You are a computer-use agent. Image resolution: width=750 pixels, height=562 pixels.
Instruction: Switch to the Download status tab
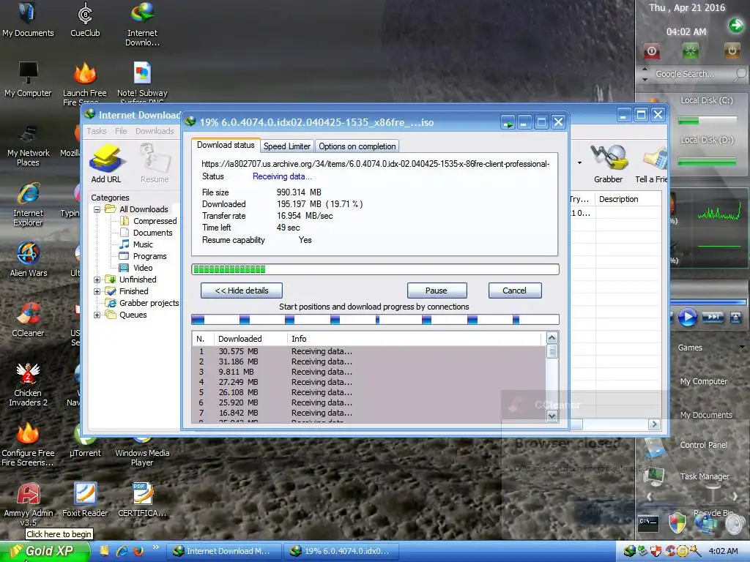[x=226, y=146]
